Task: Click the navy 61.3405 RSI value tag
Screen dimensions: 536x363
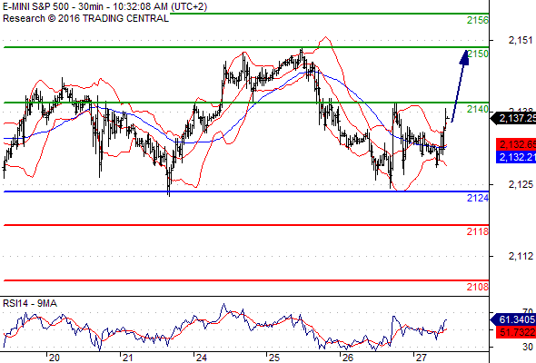Action: pos(513,319)
